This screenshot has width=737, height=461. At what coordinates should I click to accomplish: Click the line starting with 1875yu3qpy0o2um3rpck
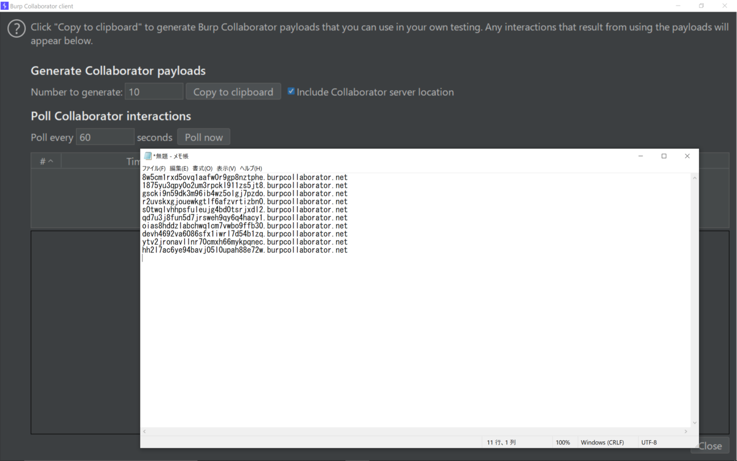(244, 185)
